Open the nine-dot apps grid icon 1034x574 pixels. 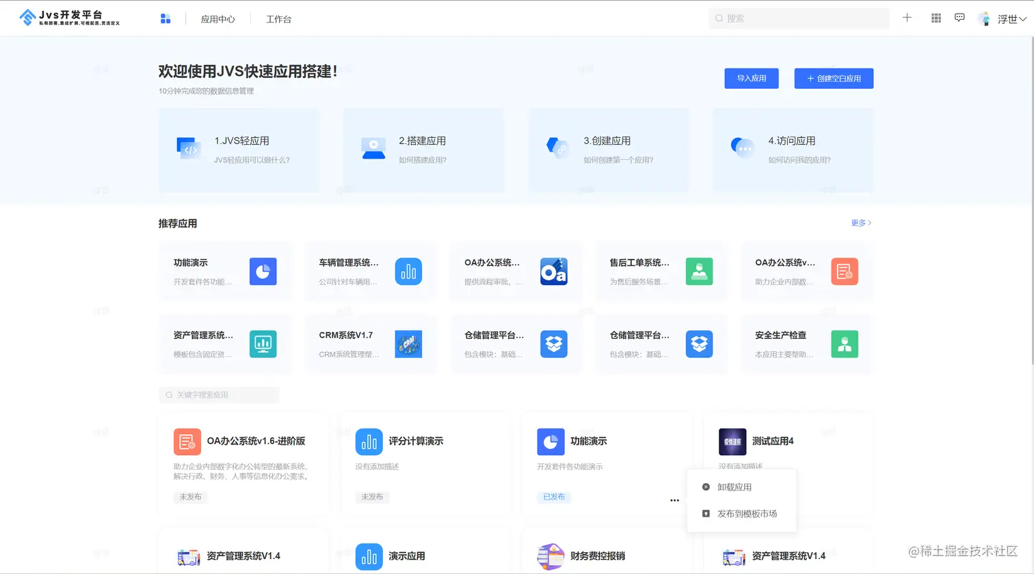936,18
